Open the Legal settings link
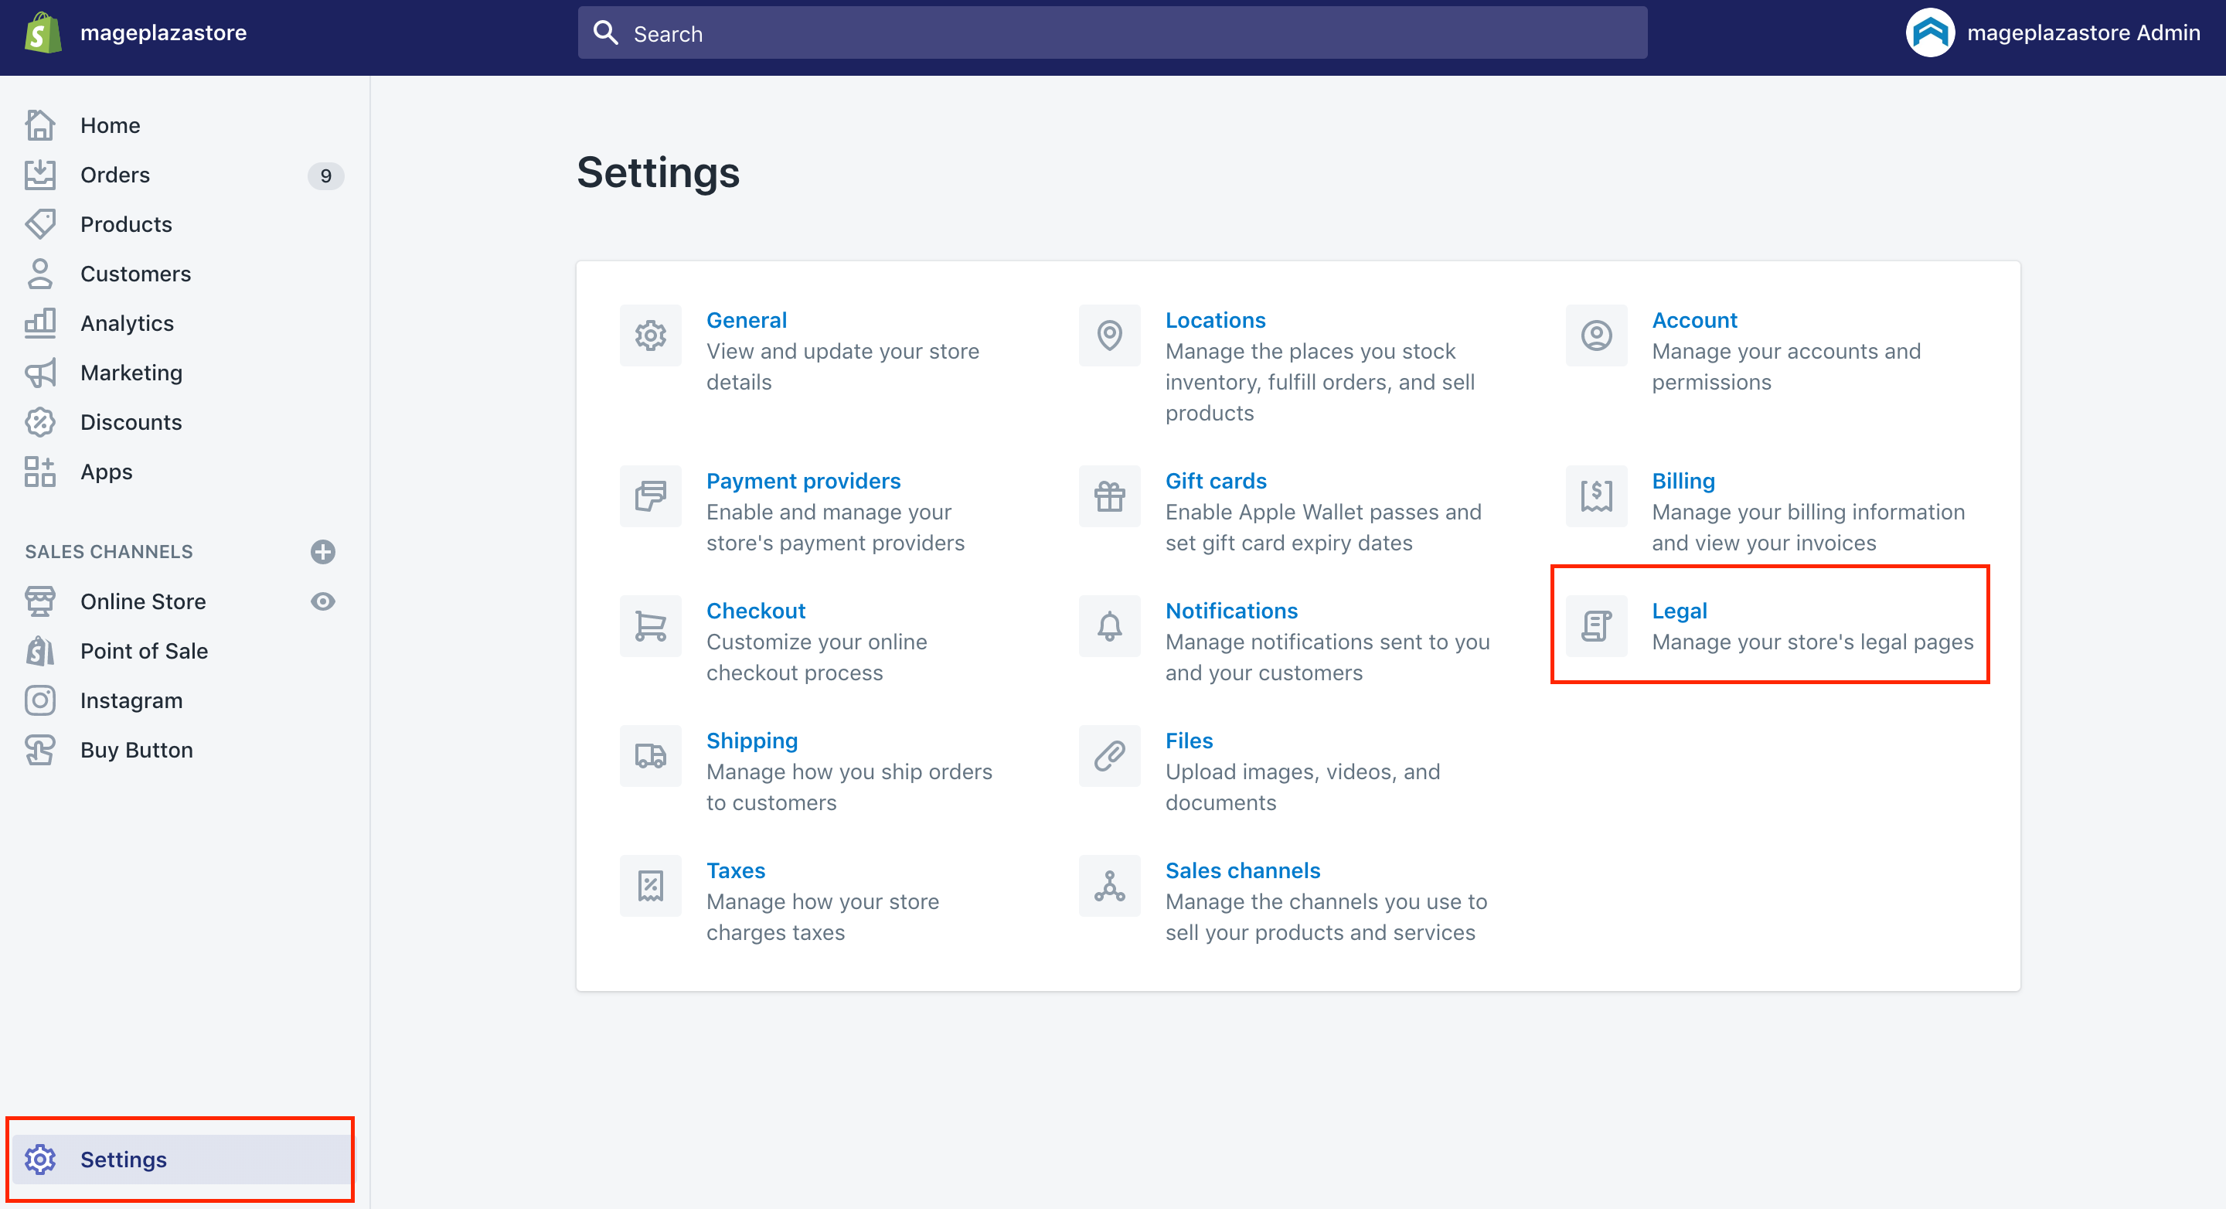Viewport: 2226px width, 1209px height. 1679,610
